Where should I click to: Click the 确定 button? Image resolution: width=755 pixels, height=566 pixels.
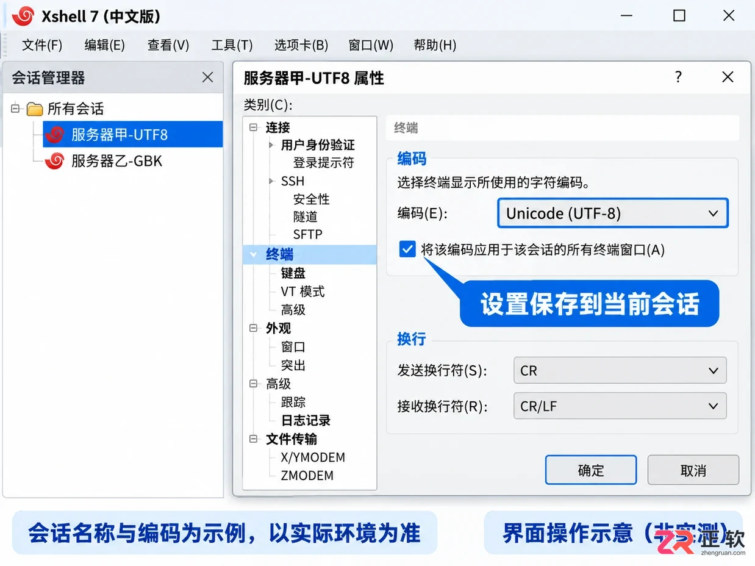(x=591, y=470)
